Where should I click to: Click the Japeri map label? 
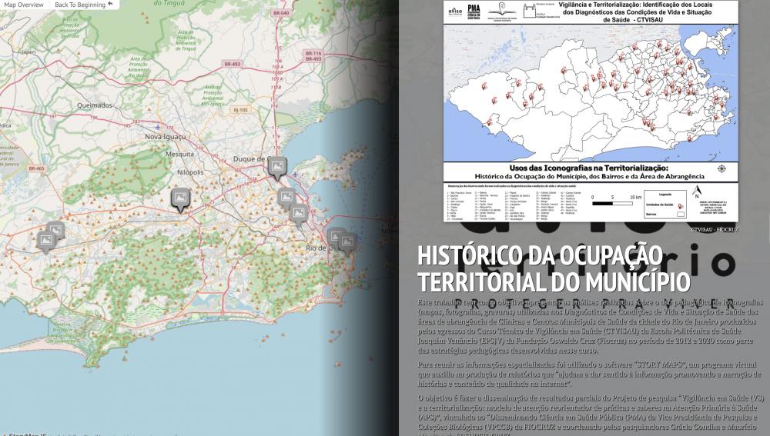[x=29, y=52]
